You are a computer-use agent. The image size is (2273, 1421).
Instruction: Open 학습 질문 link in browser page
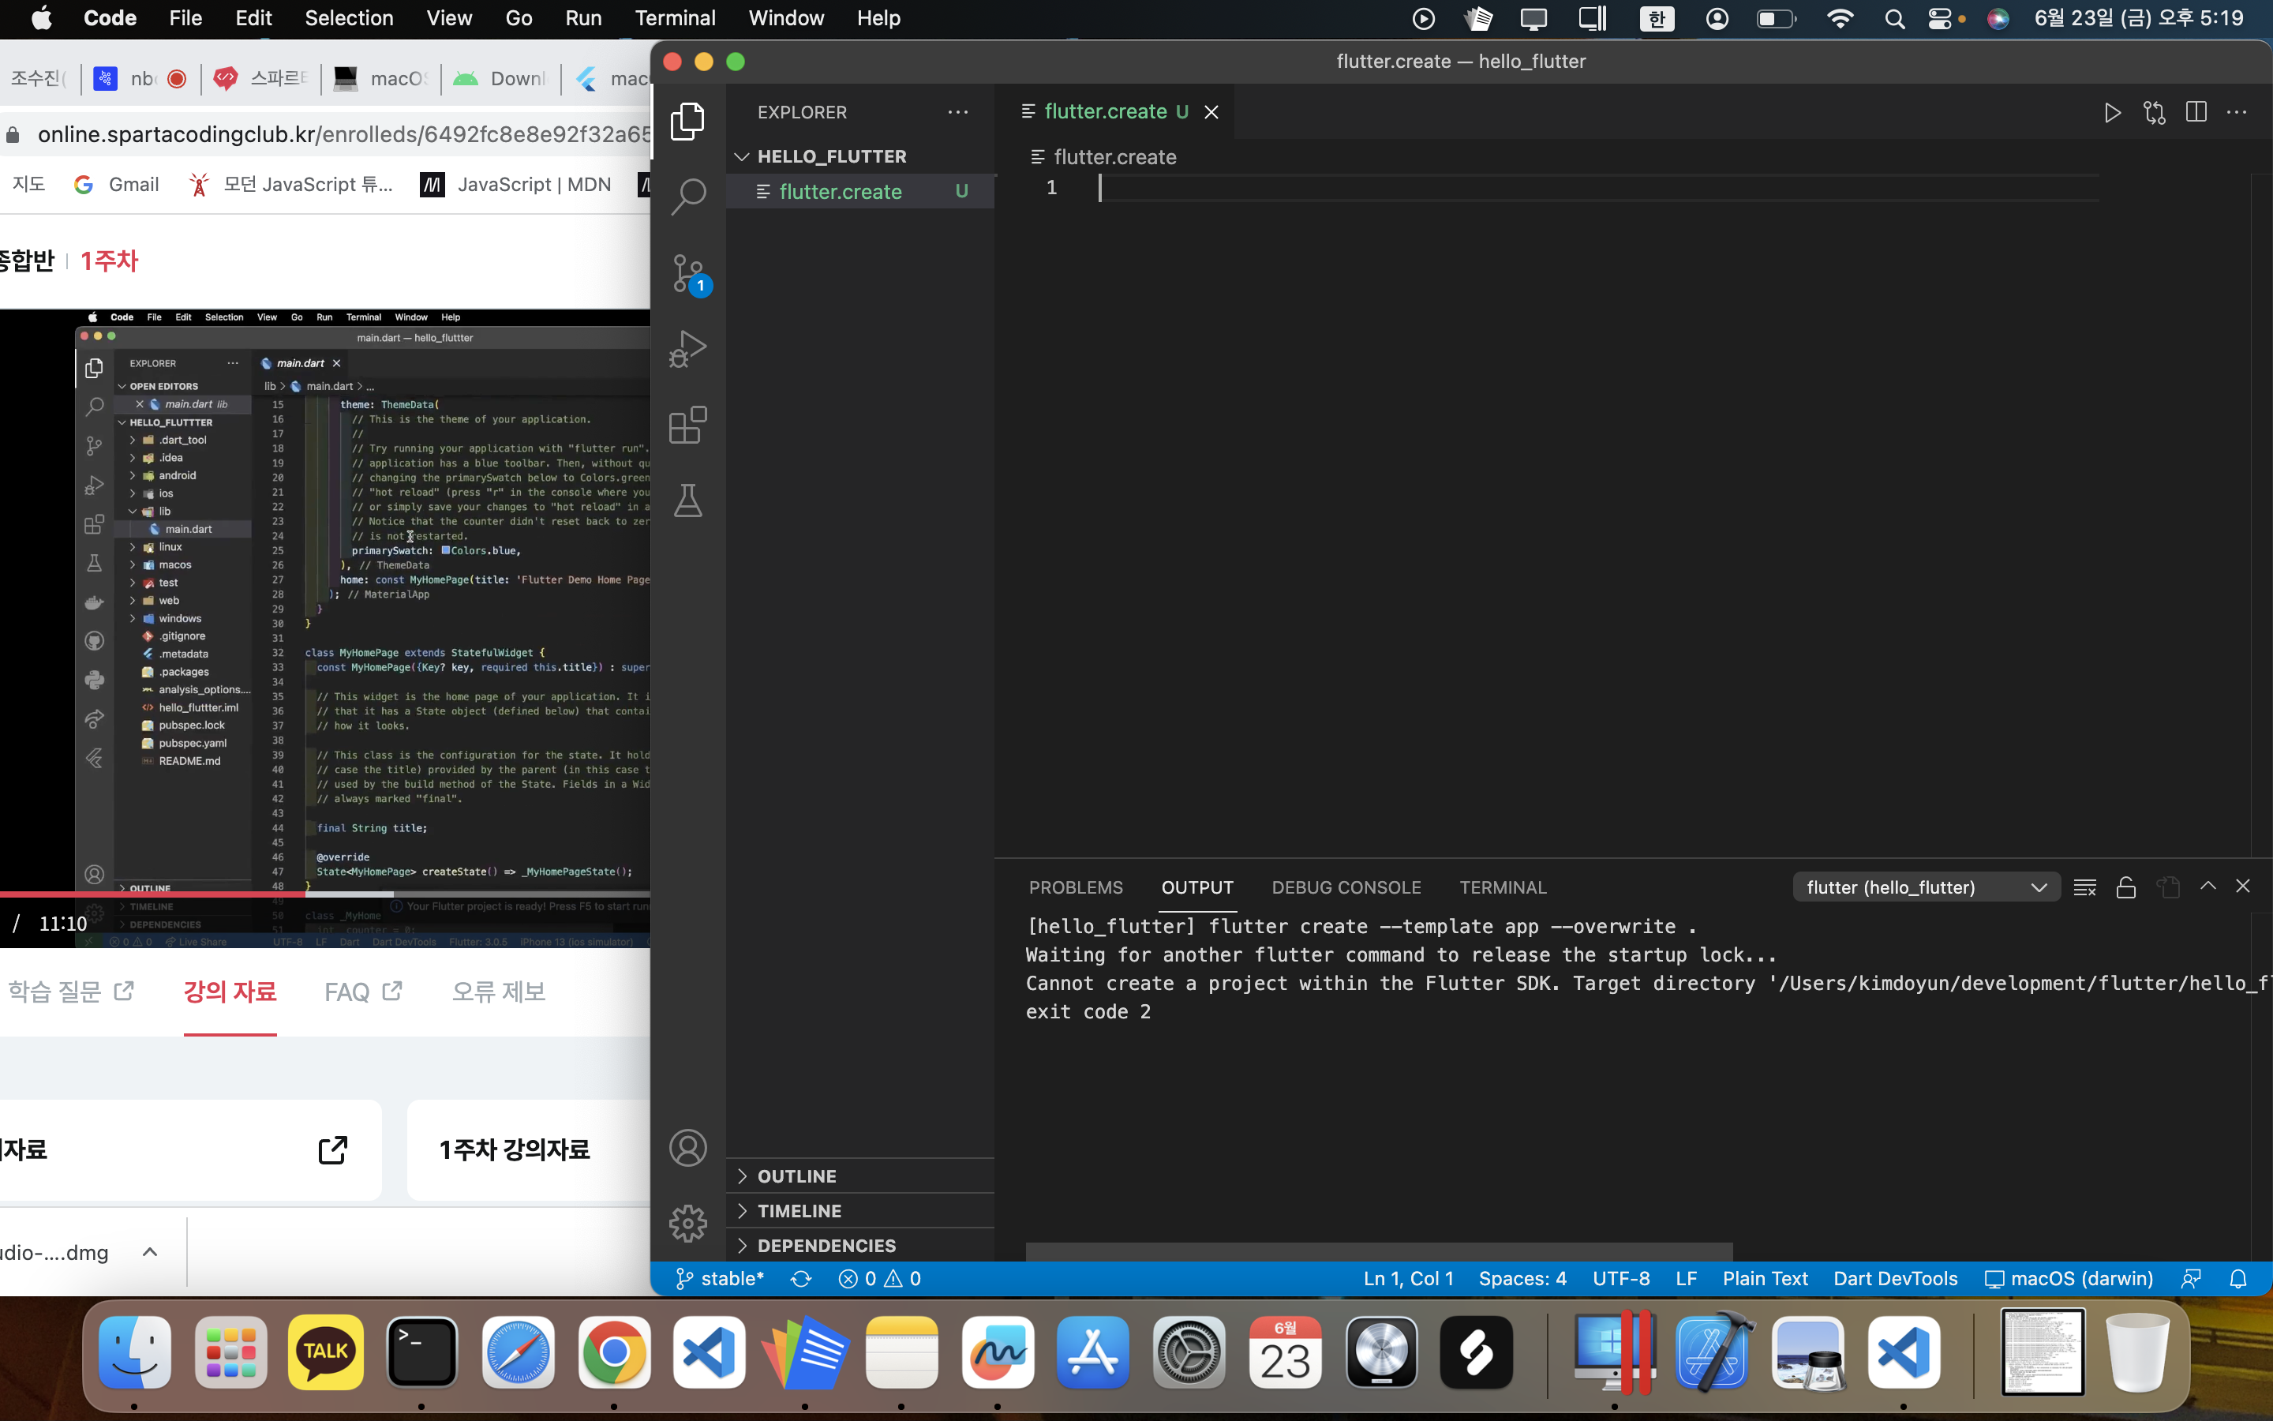pyautogui.click(x=70, y=992)
